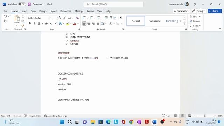Open Accessibility checker status
The width and height of the screenshot is (224, 126).
[x=56, y=116]
